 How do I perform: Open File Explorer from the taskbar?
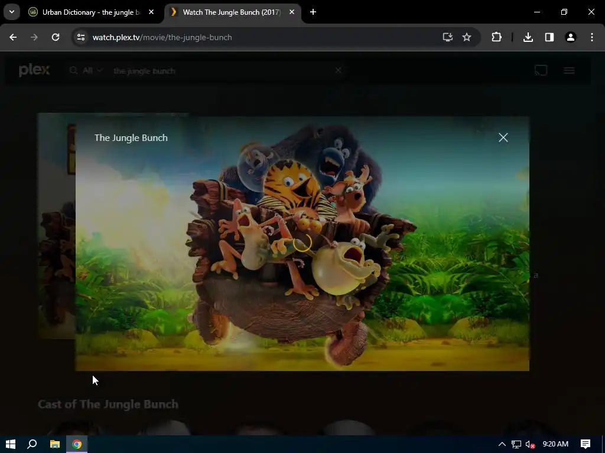coord(55,444)
